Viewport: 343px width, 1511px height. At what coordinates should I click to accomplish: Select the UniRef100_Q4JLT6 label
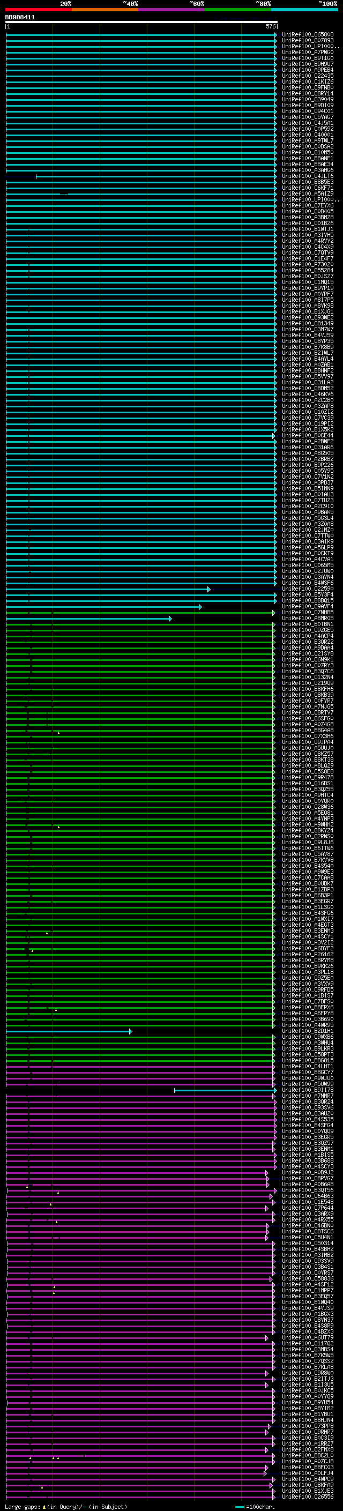point(307,176)
